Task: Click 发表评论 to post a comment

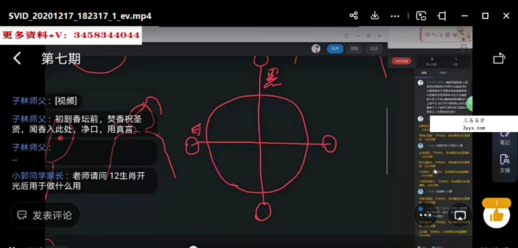Action: pos(45,215)
